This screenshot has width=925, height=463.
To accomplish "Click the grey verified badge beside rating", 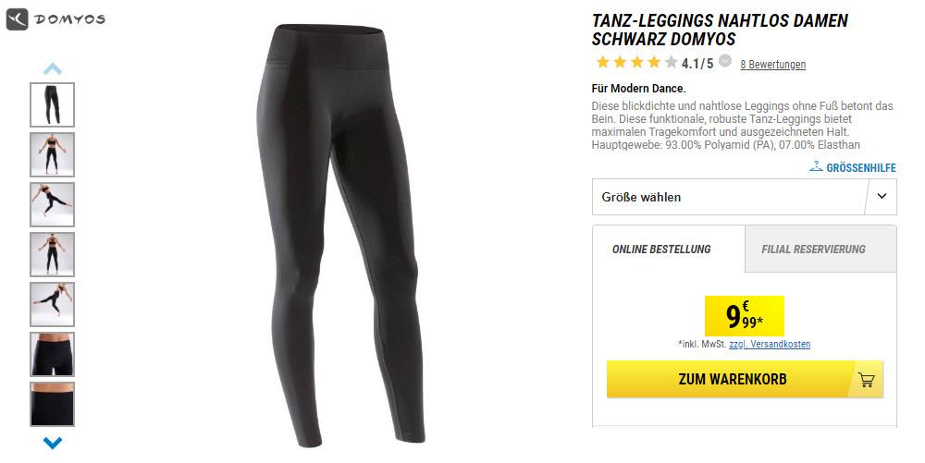I will tap(725, 61).
